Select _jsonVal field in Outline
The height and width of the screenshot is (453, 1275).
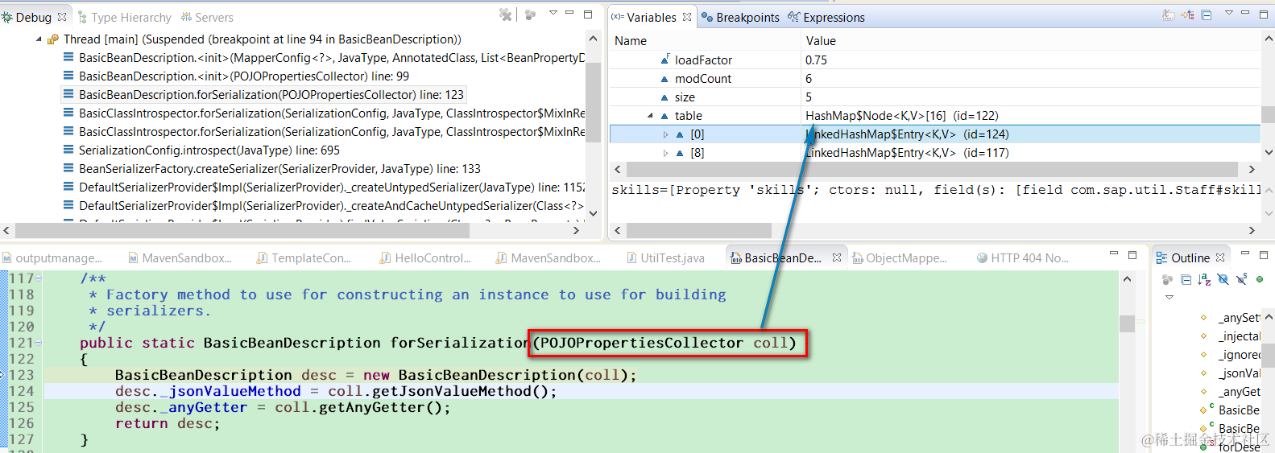click(1231, 373)
